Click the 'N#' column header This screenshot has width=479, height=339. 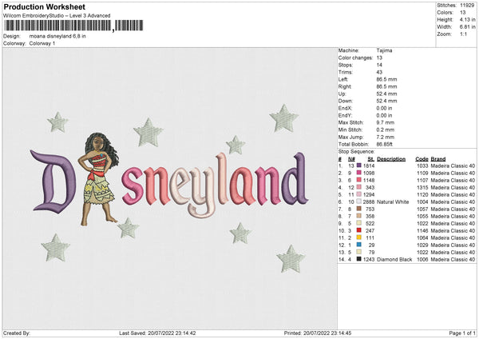[351, 159]
